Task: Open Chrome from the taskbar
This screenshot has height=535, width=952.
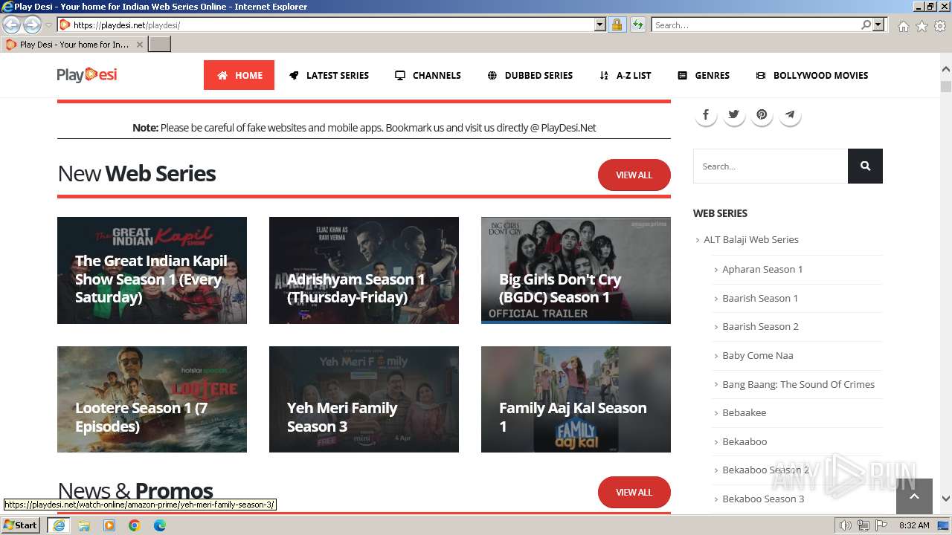Action: (135, 525)
